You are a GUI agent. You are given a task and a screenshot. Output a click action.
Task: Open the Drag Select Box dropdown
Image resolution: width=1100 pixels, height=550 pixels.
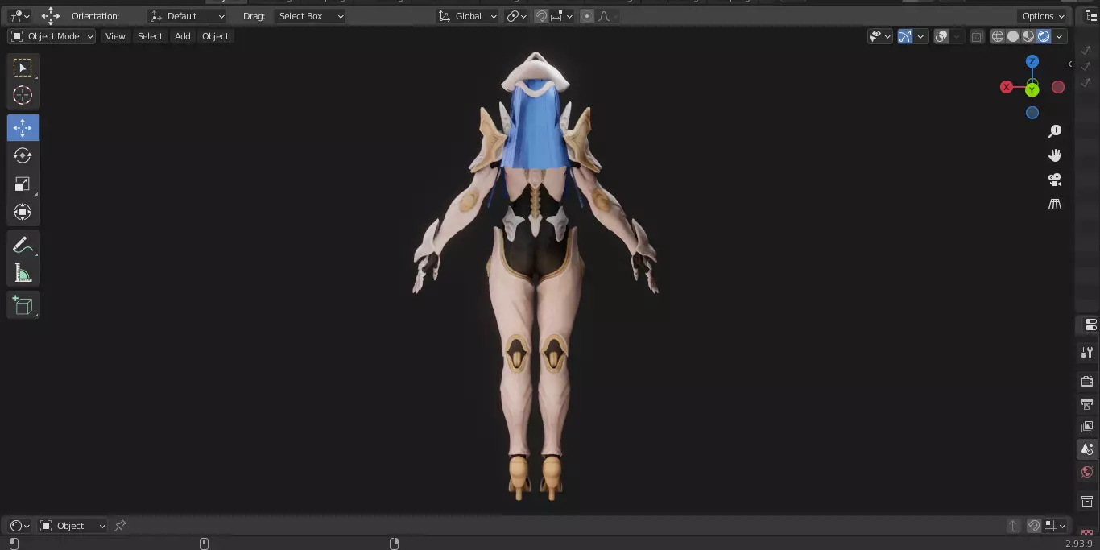pos(310,16)
